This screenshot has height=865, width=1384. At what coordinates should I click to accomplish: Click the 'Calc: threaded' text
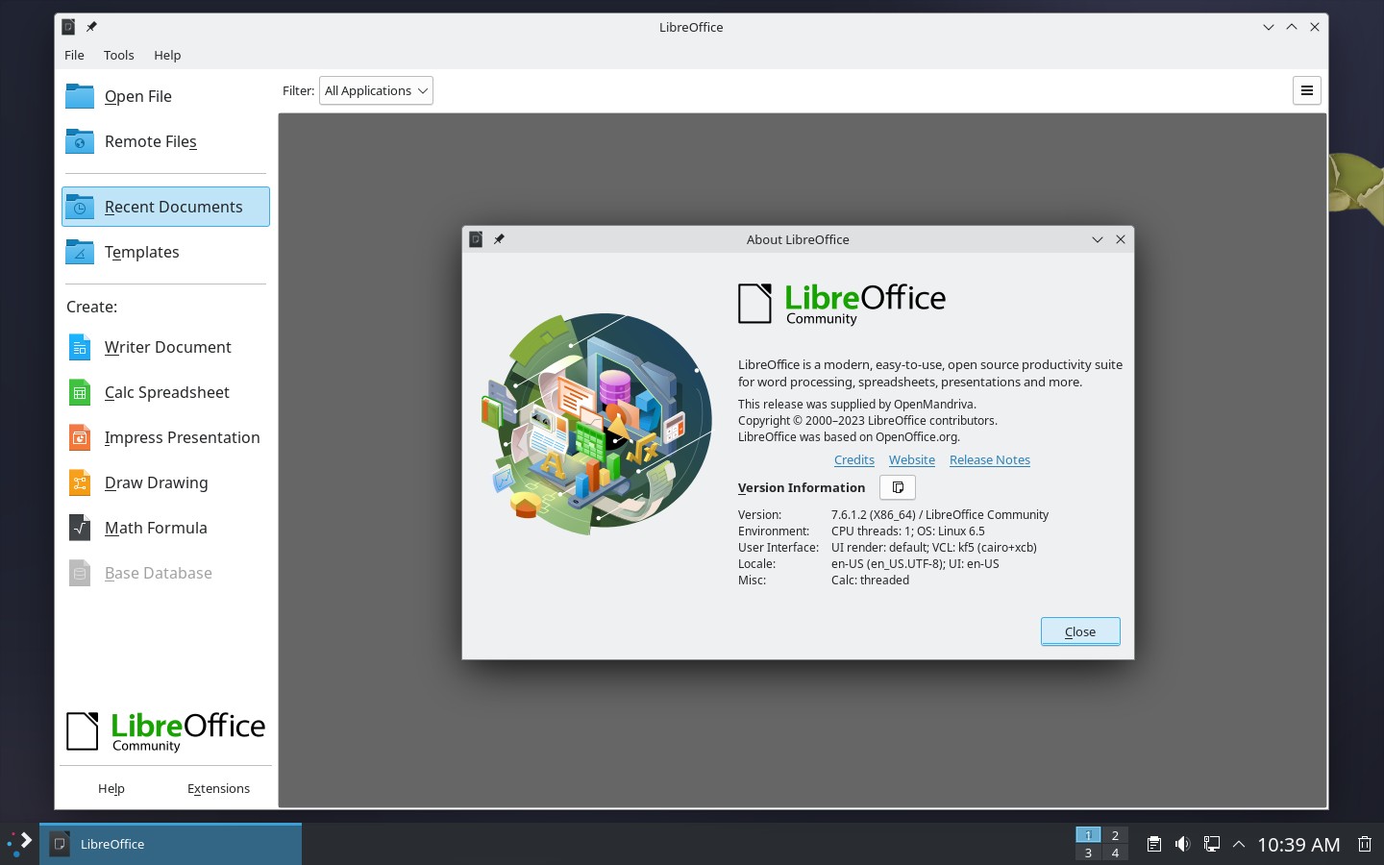(870, 581)
